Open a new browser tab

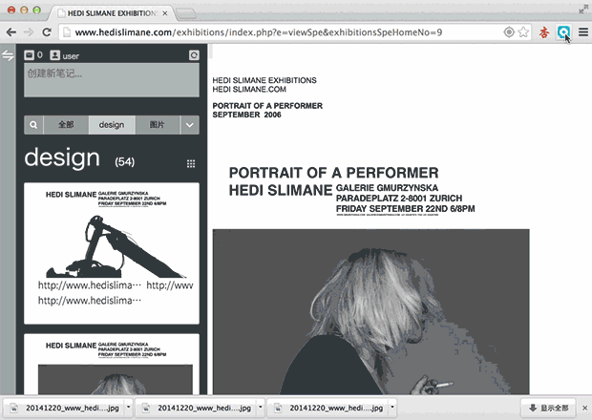(185, 14)
